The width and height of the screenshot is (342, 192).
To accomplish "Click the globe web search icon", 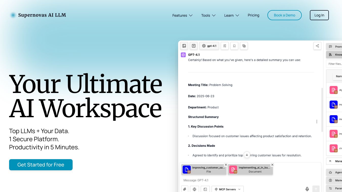I will pyautogui.click(x=195, y=189).
